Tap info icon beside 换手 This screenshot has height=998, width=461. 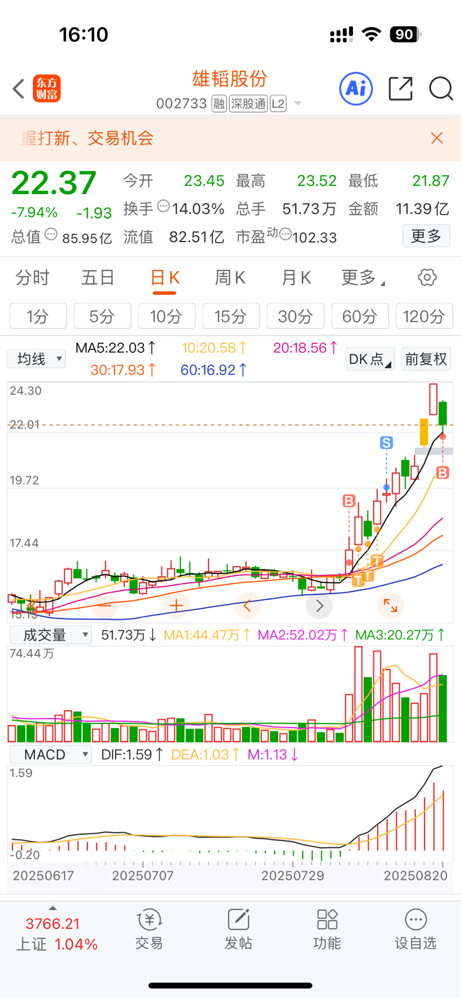click(x=163, y=207)
